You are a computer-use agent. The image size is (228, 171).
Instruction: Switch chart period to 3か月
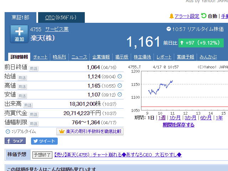pyautogui.click(x=191, y=118)
